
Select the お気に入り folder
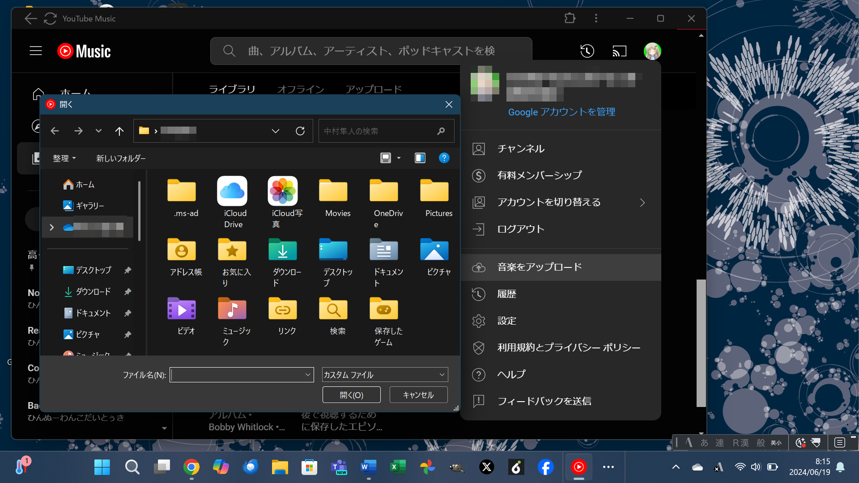pos(233,262)
